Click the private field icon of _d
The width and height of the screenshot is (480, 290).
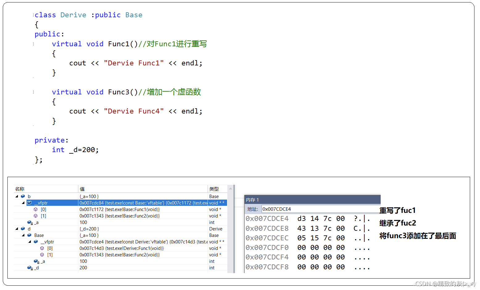coord(30,268)
